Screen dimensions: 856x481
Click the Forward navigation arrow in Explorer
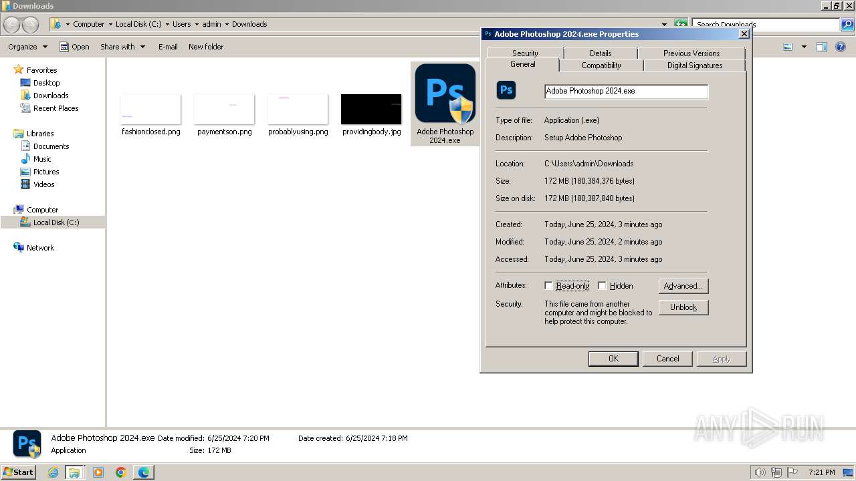click(x=30, y=25)
